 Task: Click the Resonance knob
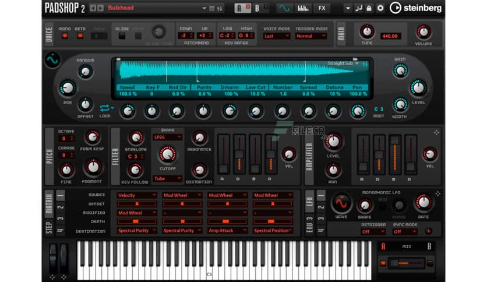tap(199, 138)
